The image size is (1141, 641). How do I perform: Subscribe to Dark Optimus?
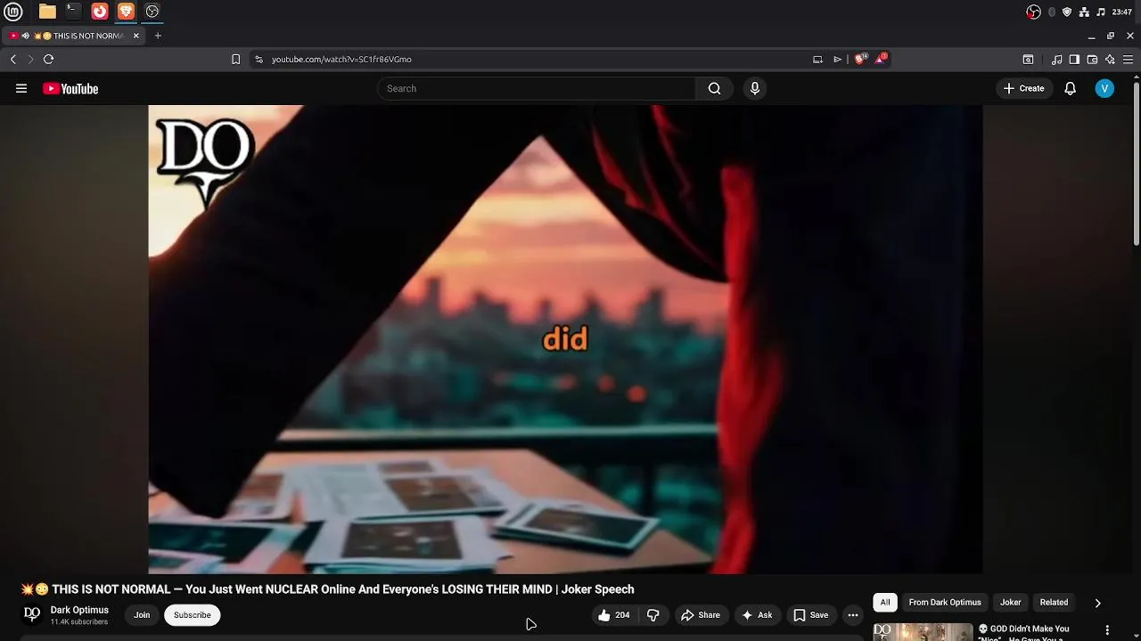(193, 614)
